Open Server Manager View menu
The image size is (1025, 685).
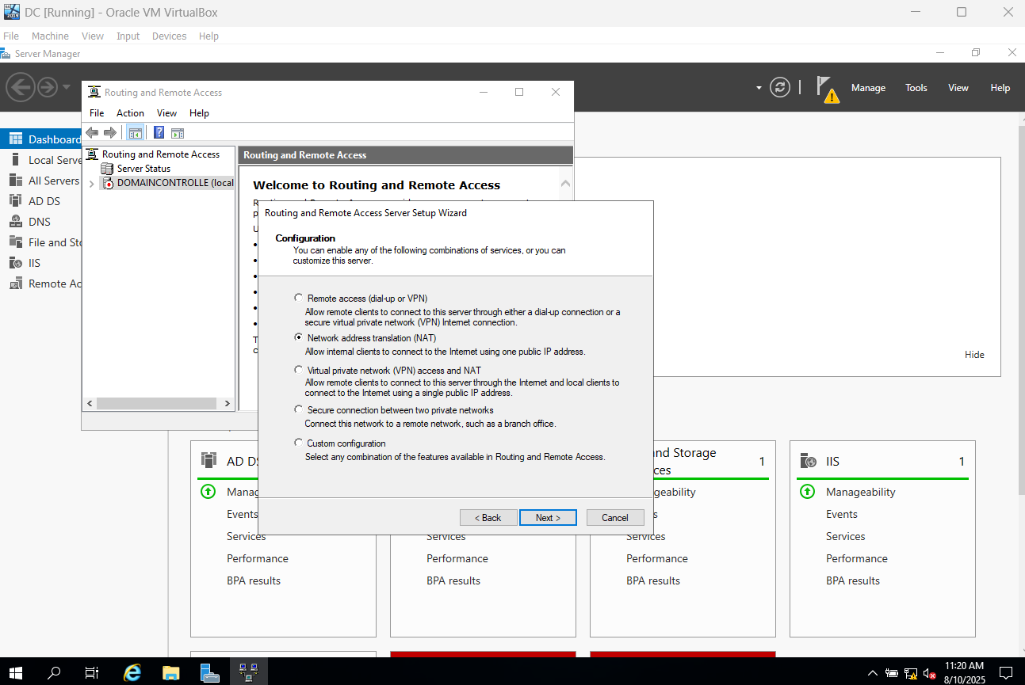pos(958,88)
